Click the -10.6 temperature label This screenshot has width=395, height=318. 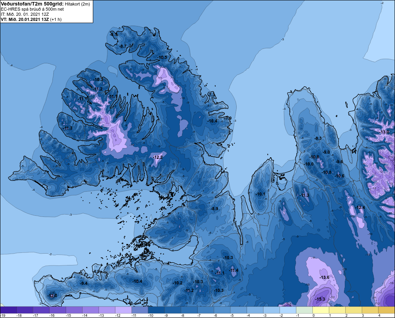[x=339, y=176]
